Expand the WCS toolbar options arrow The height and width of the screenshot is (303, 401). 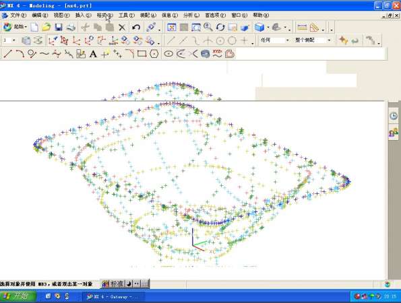pyautogui.click(x=158, y=44)
